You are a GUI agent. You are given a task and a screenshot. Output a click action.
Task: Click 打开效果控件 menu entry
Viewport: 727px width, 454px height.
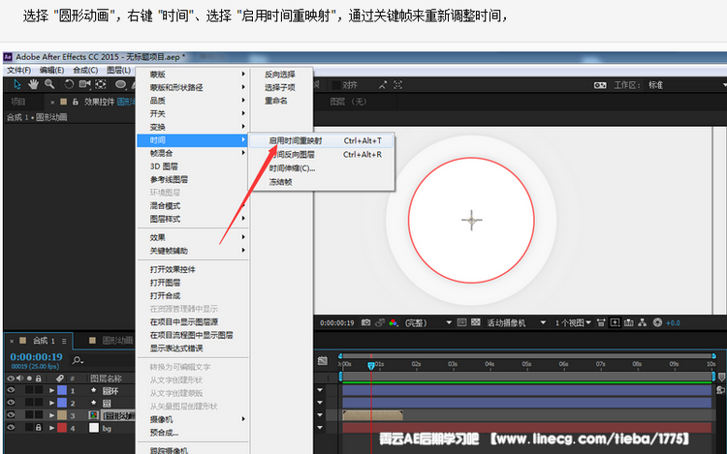pyautogui.click(x=193, y=269)
